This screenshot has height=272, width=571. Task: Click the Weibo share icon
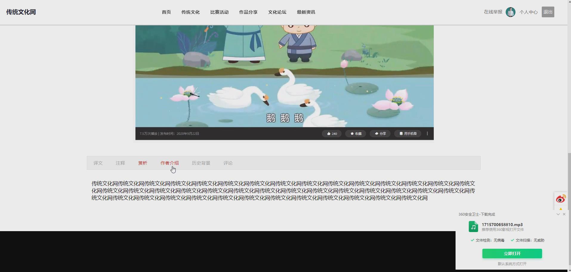[x=561, y=199]
